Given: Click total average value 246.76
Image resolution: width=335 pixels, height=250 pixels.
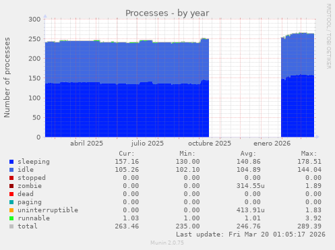Looking at the screenshot, I should (249, 226).
